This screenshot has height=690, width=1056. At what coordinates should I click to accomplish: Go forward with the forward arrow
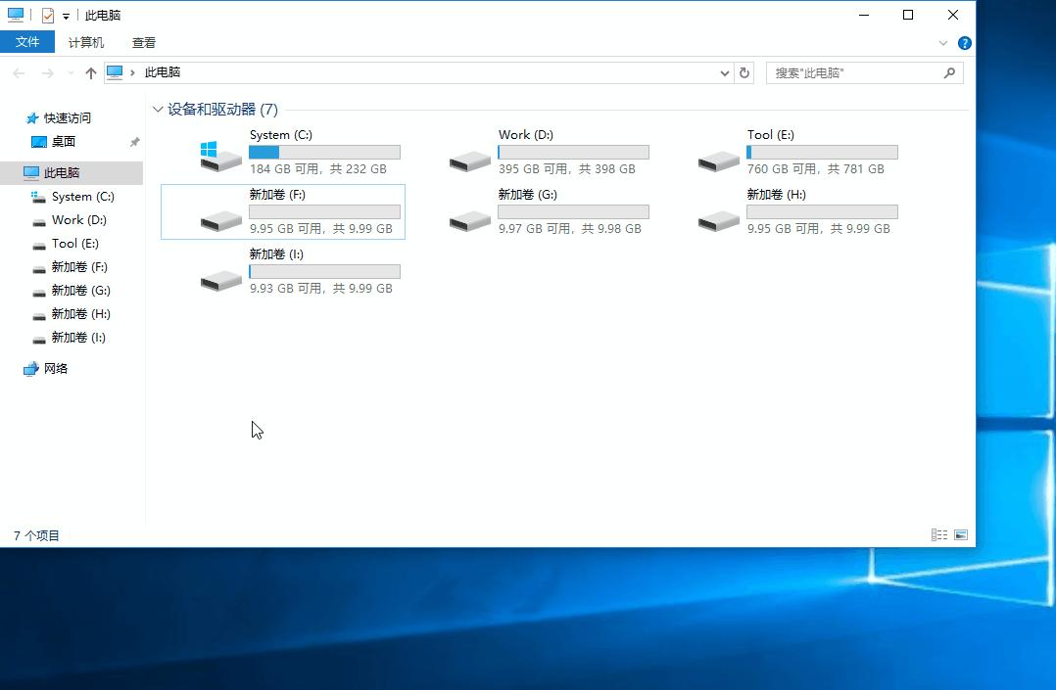[x=47, y=72]
